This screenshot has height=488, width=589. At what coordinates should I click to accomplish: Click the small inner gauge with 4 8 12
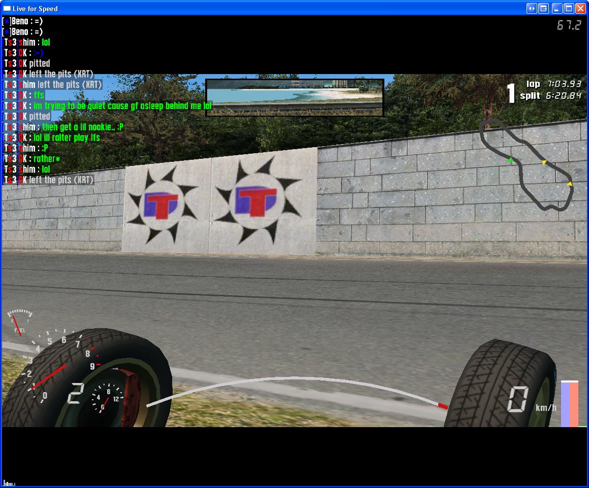coord(107,398)
